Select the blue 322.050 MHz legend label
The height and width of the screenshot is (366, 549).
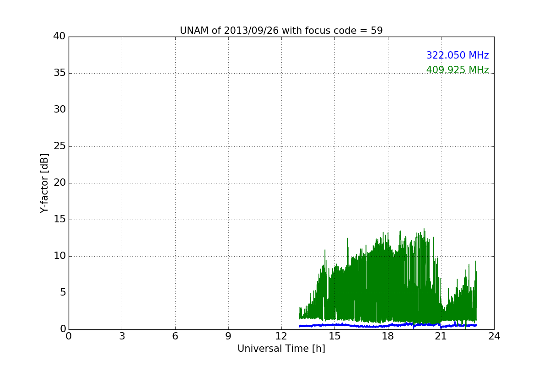click(457, 55)
